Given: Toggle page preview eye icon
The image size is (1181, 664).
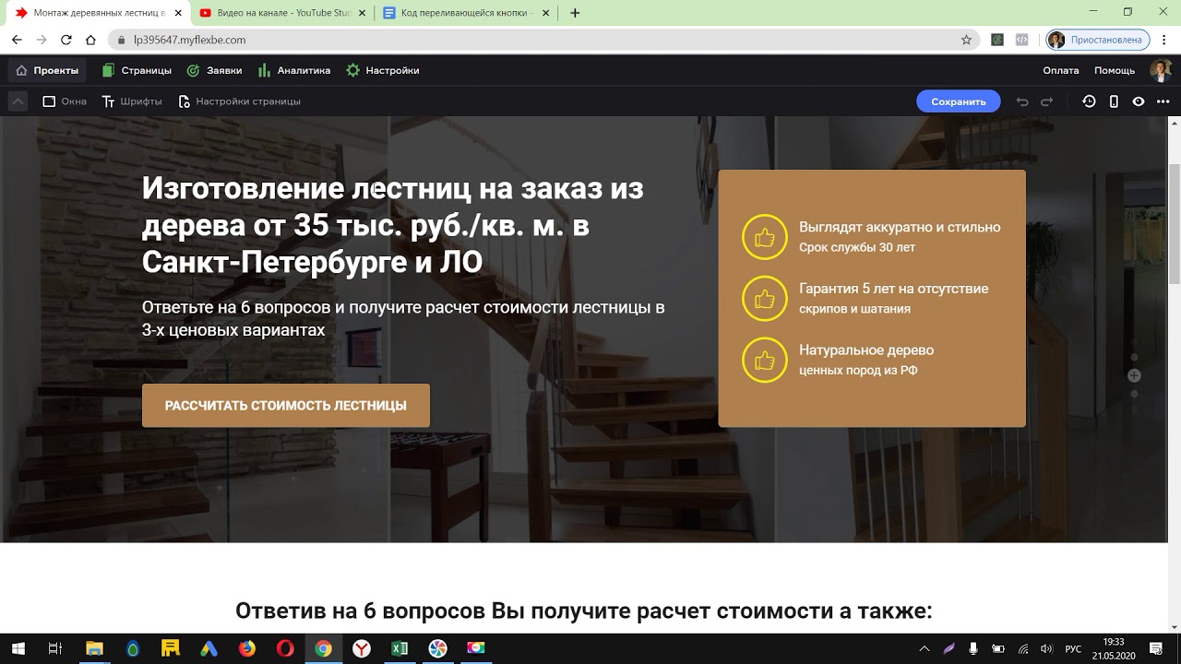Looking at the screenshot, I should point(1139,101).
